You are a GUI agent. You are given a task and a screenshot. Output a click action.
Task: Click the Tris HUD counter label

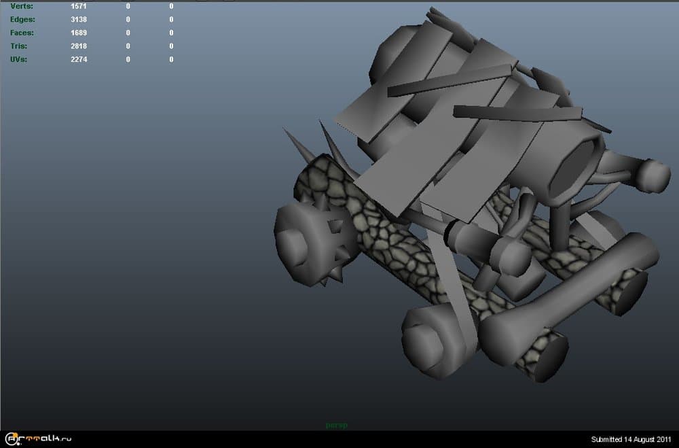(x=20, y=46)
